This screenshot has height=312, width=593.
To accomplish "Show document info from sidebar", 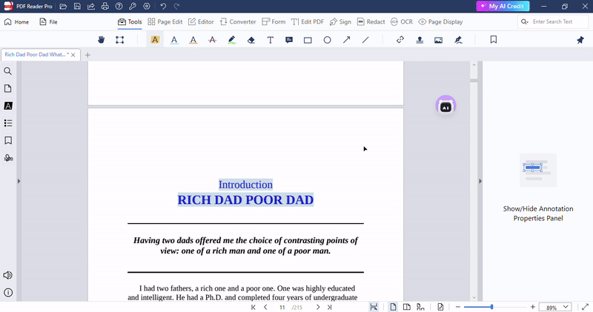I will pyautogui.click(x=8, y=292).
